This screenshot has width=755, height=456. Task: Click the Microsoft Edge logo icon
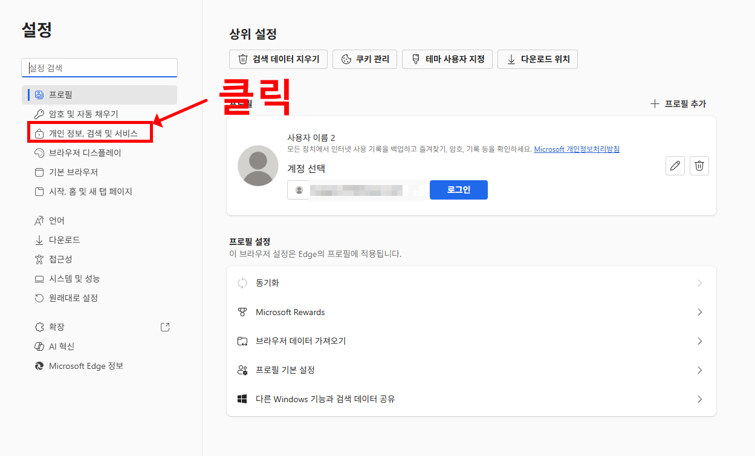pyautogui.click(x=39, y=366)
